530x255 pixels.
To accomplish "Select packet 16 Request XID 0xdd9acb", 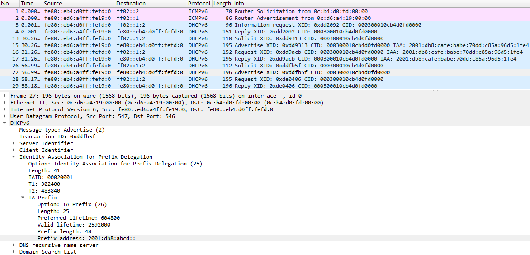I will pyautogui.click(x=265, y=52).
